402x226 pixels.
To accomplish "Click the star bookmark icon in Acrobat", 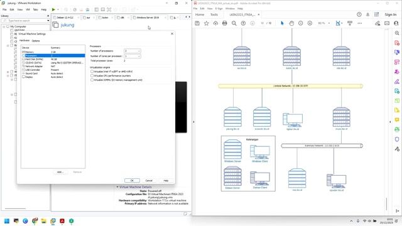I will pos(207,23).
